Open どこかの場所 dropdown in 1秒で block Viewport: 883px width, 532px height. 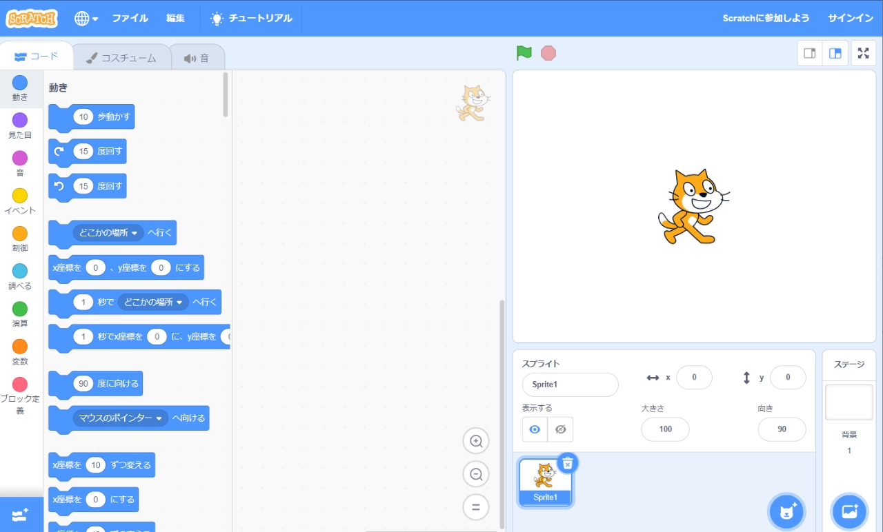tap(153, 302)
